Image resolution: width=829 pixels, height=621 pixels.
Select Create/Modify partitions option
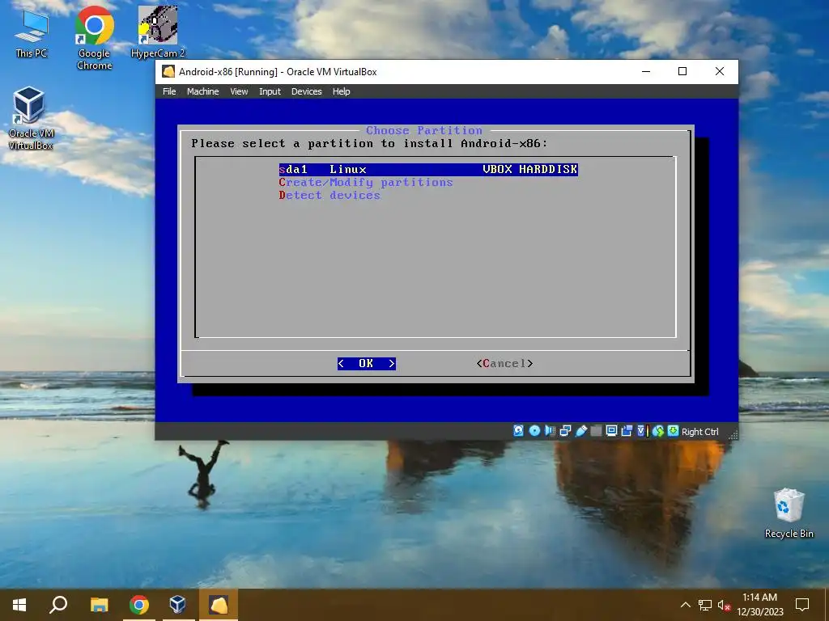[x=366, y=182]
